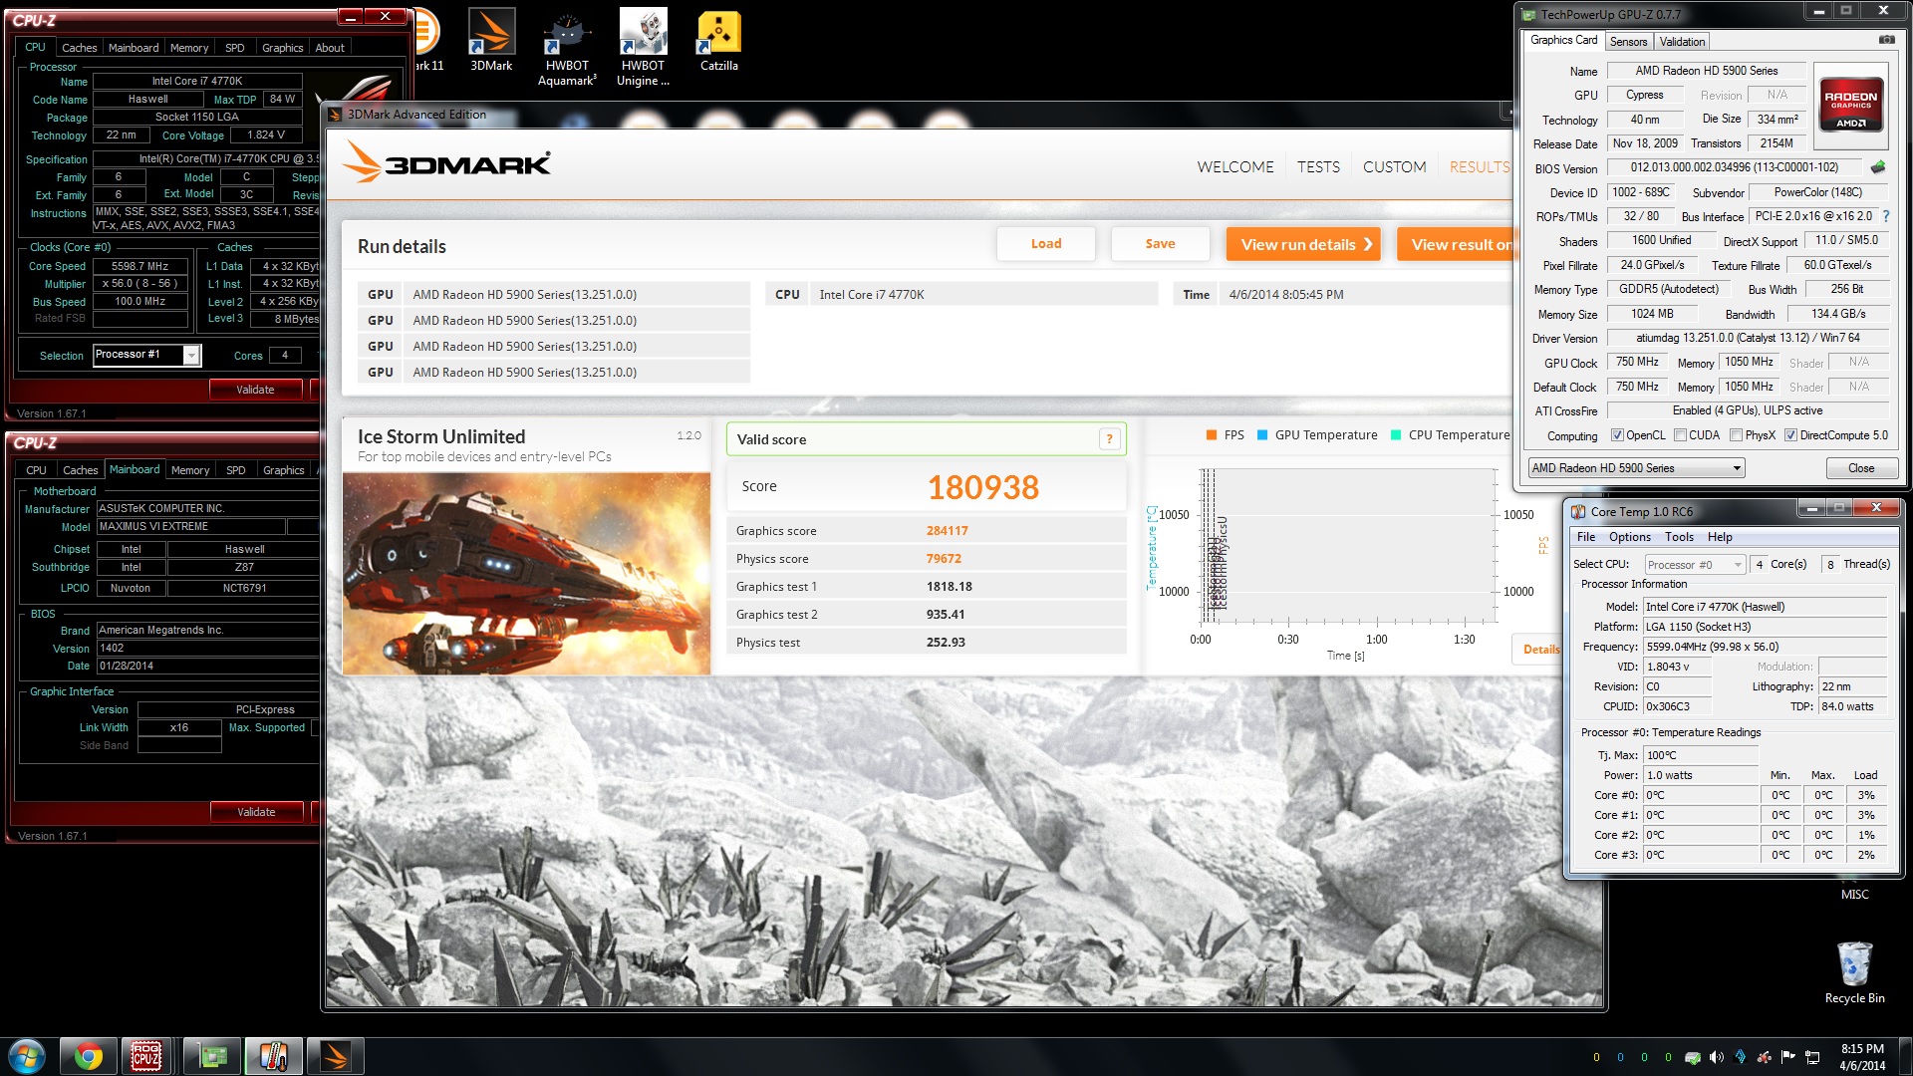Click the volume speaker tray icon
The width and height of the screenshot is (1913, 1076).
pos(1716,1057)
